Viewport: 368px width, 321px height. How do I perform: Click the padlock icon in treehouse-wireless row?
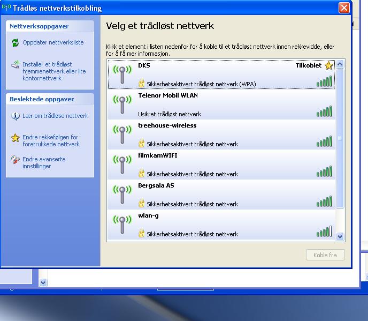click(x=142, y=143)
